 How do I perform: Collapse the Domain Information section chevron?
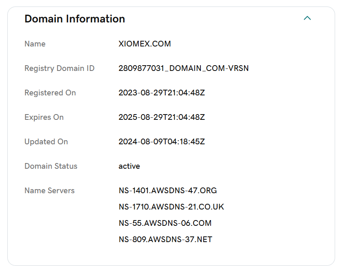click(x=307, y=18)
